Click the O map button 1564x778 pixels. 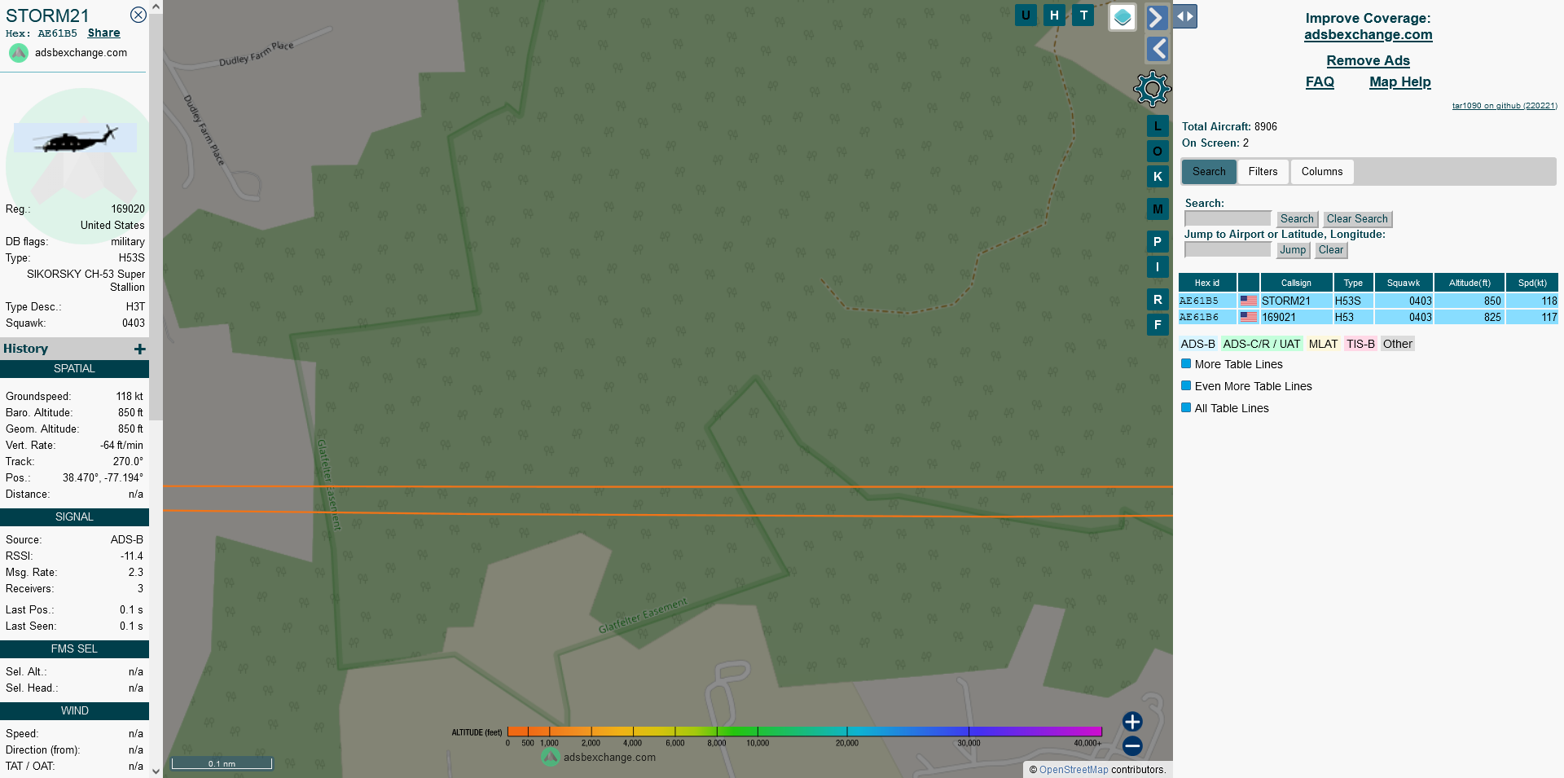pyautogui.click(x=1158, y=152)
